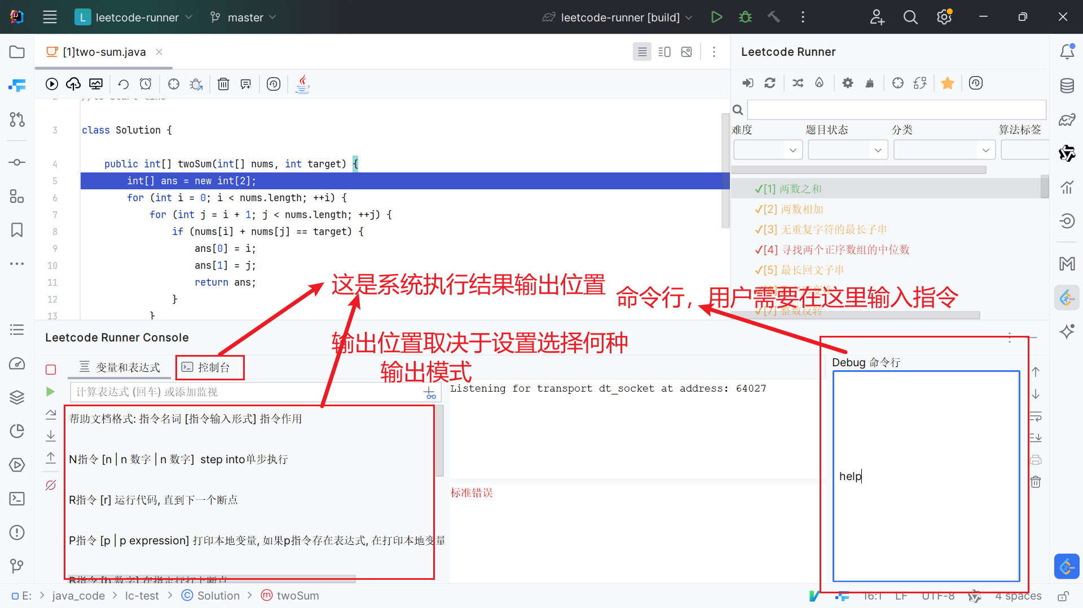Viewport: 1083px width, 608px height.
Task: Click the yellow star favorites icon
Action: click(x=948, y=83)
